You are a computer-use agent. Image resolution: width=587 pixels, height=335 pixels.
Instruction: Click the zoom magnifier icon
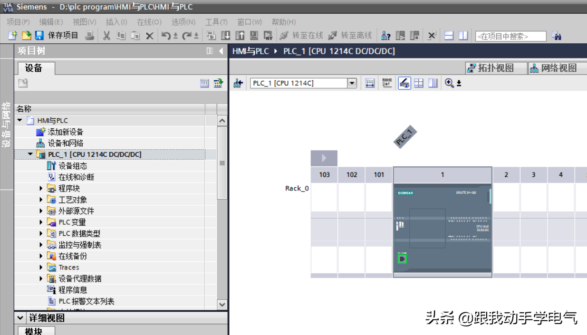pos(449,83)
